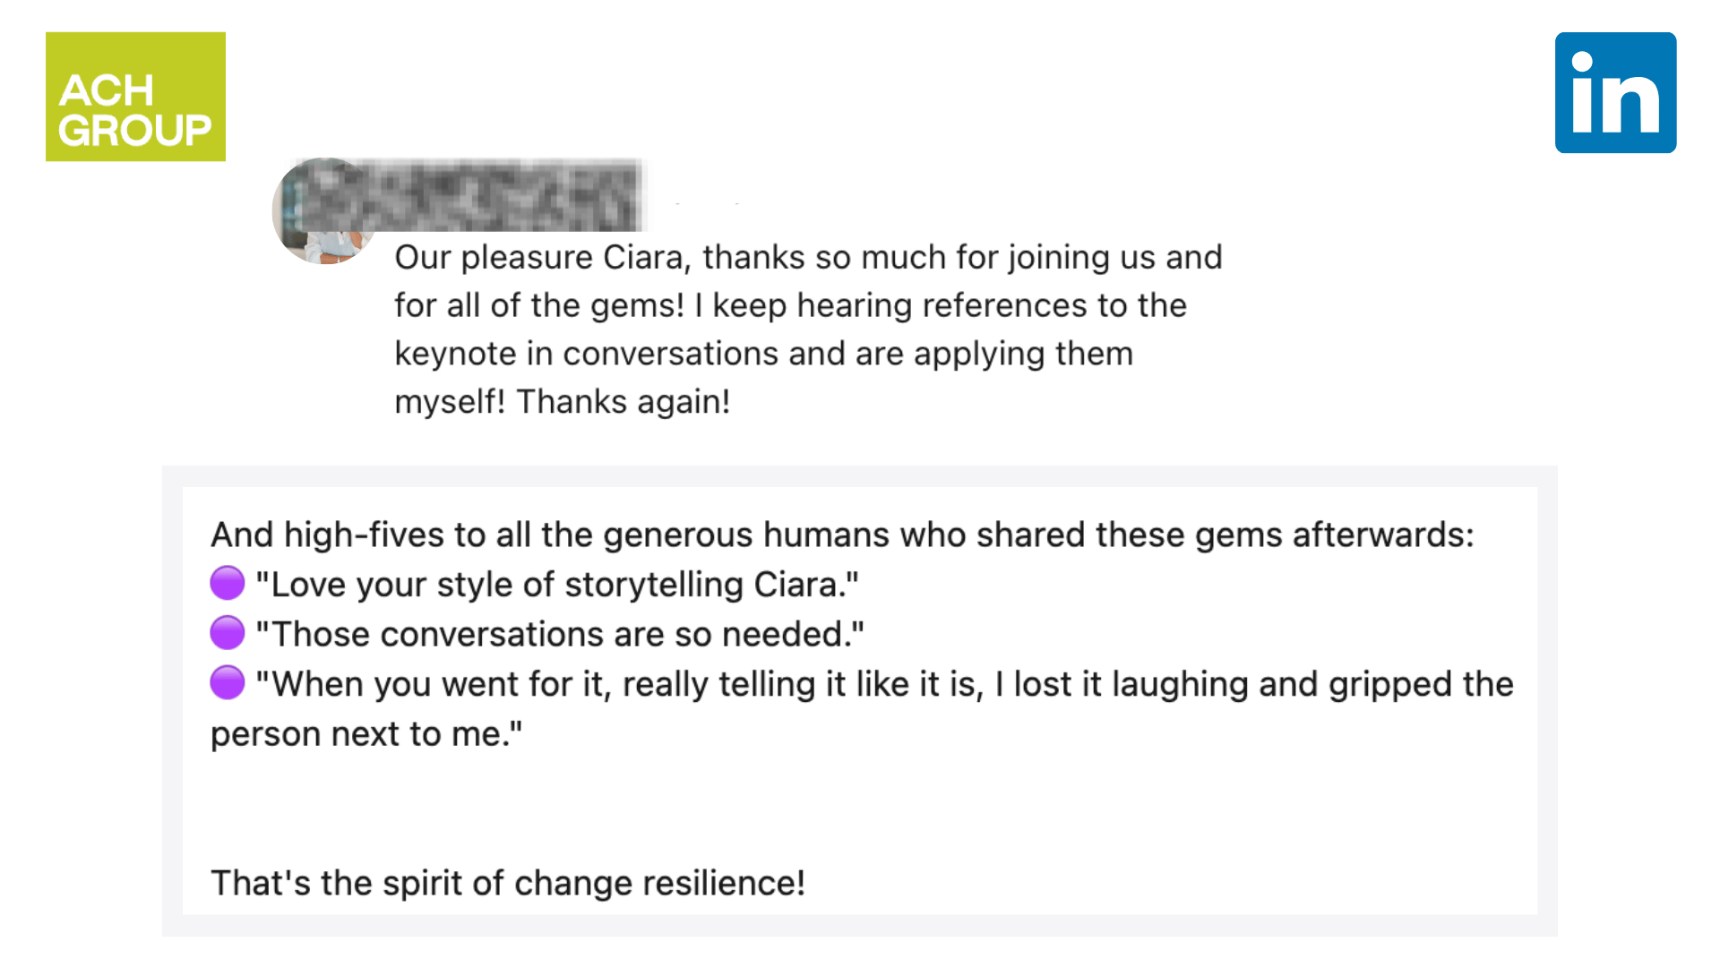Screen dimensions: 1720x967
Task: Click the ACH Group logo
Action: point(135,97)
